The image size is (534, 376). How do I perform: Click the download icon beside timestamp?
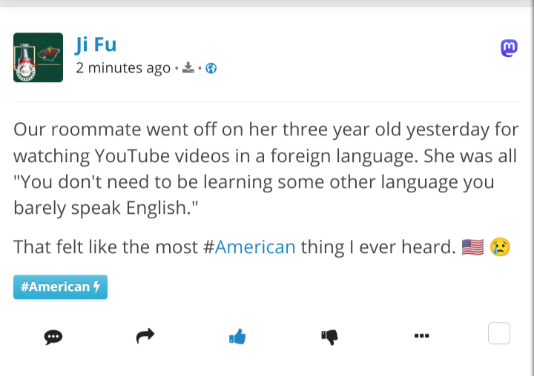coord(188,68)
